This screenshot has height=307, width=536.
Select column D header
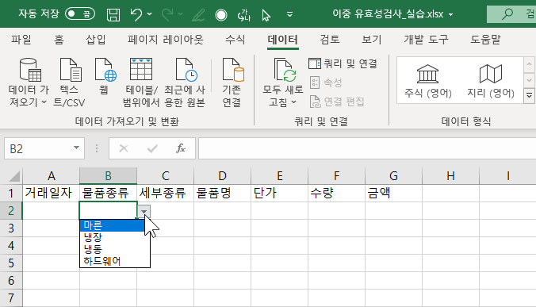222,176
